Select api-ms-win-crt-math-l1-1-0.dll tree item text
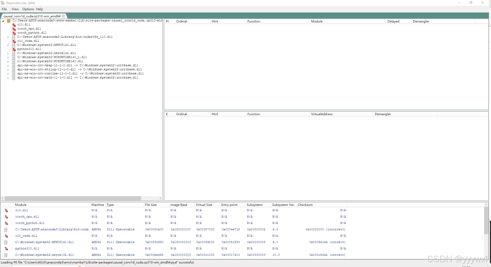 point(78,78)
